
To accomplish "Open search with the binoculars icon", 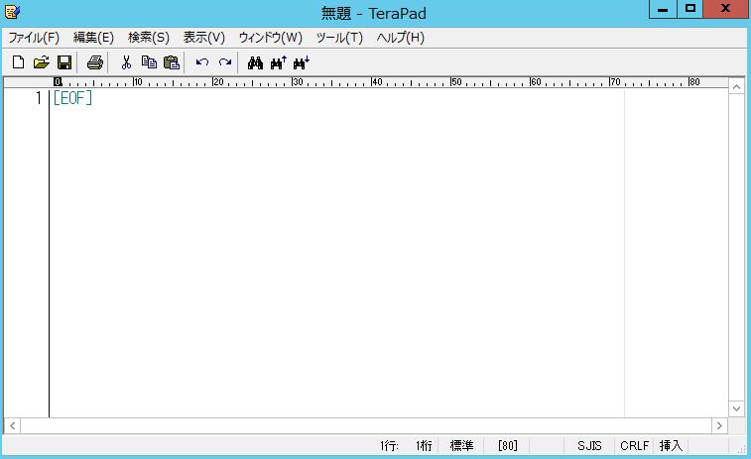I will (255, 62).
